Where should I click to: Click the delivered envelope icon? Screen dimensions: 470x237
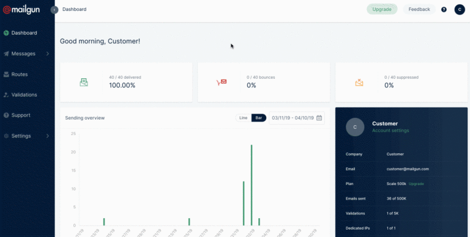click(x=84, y=82)
